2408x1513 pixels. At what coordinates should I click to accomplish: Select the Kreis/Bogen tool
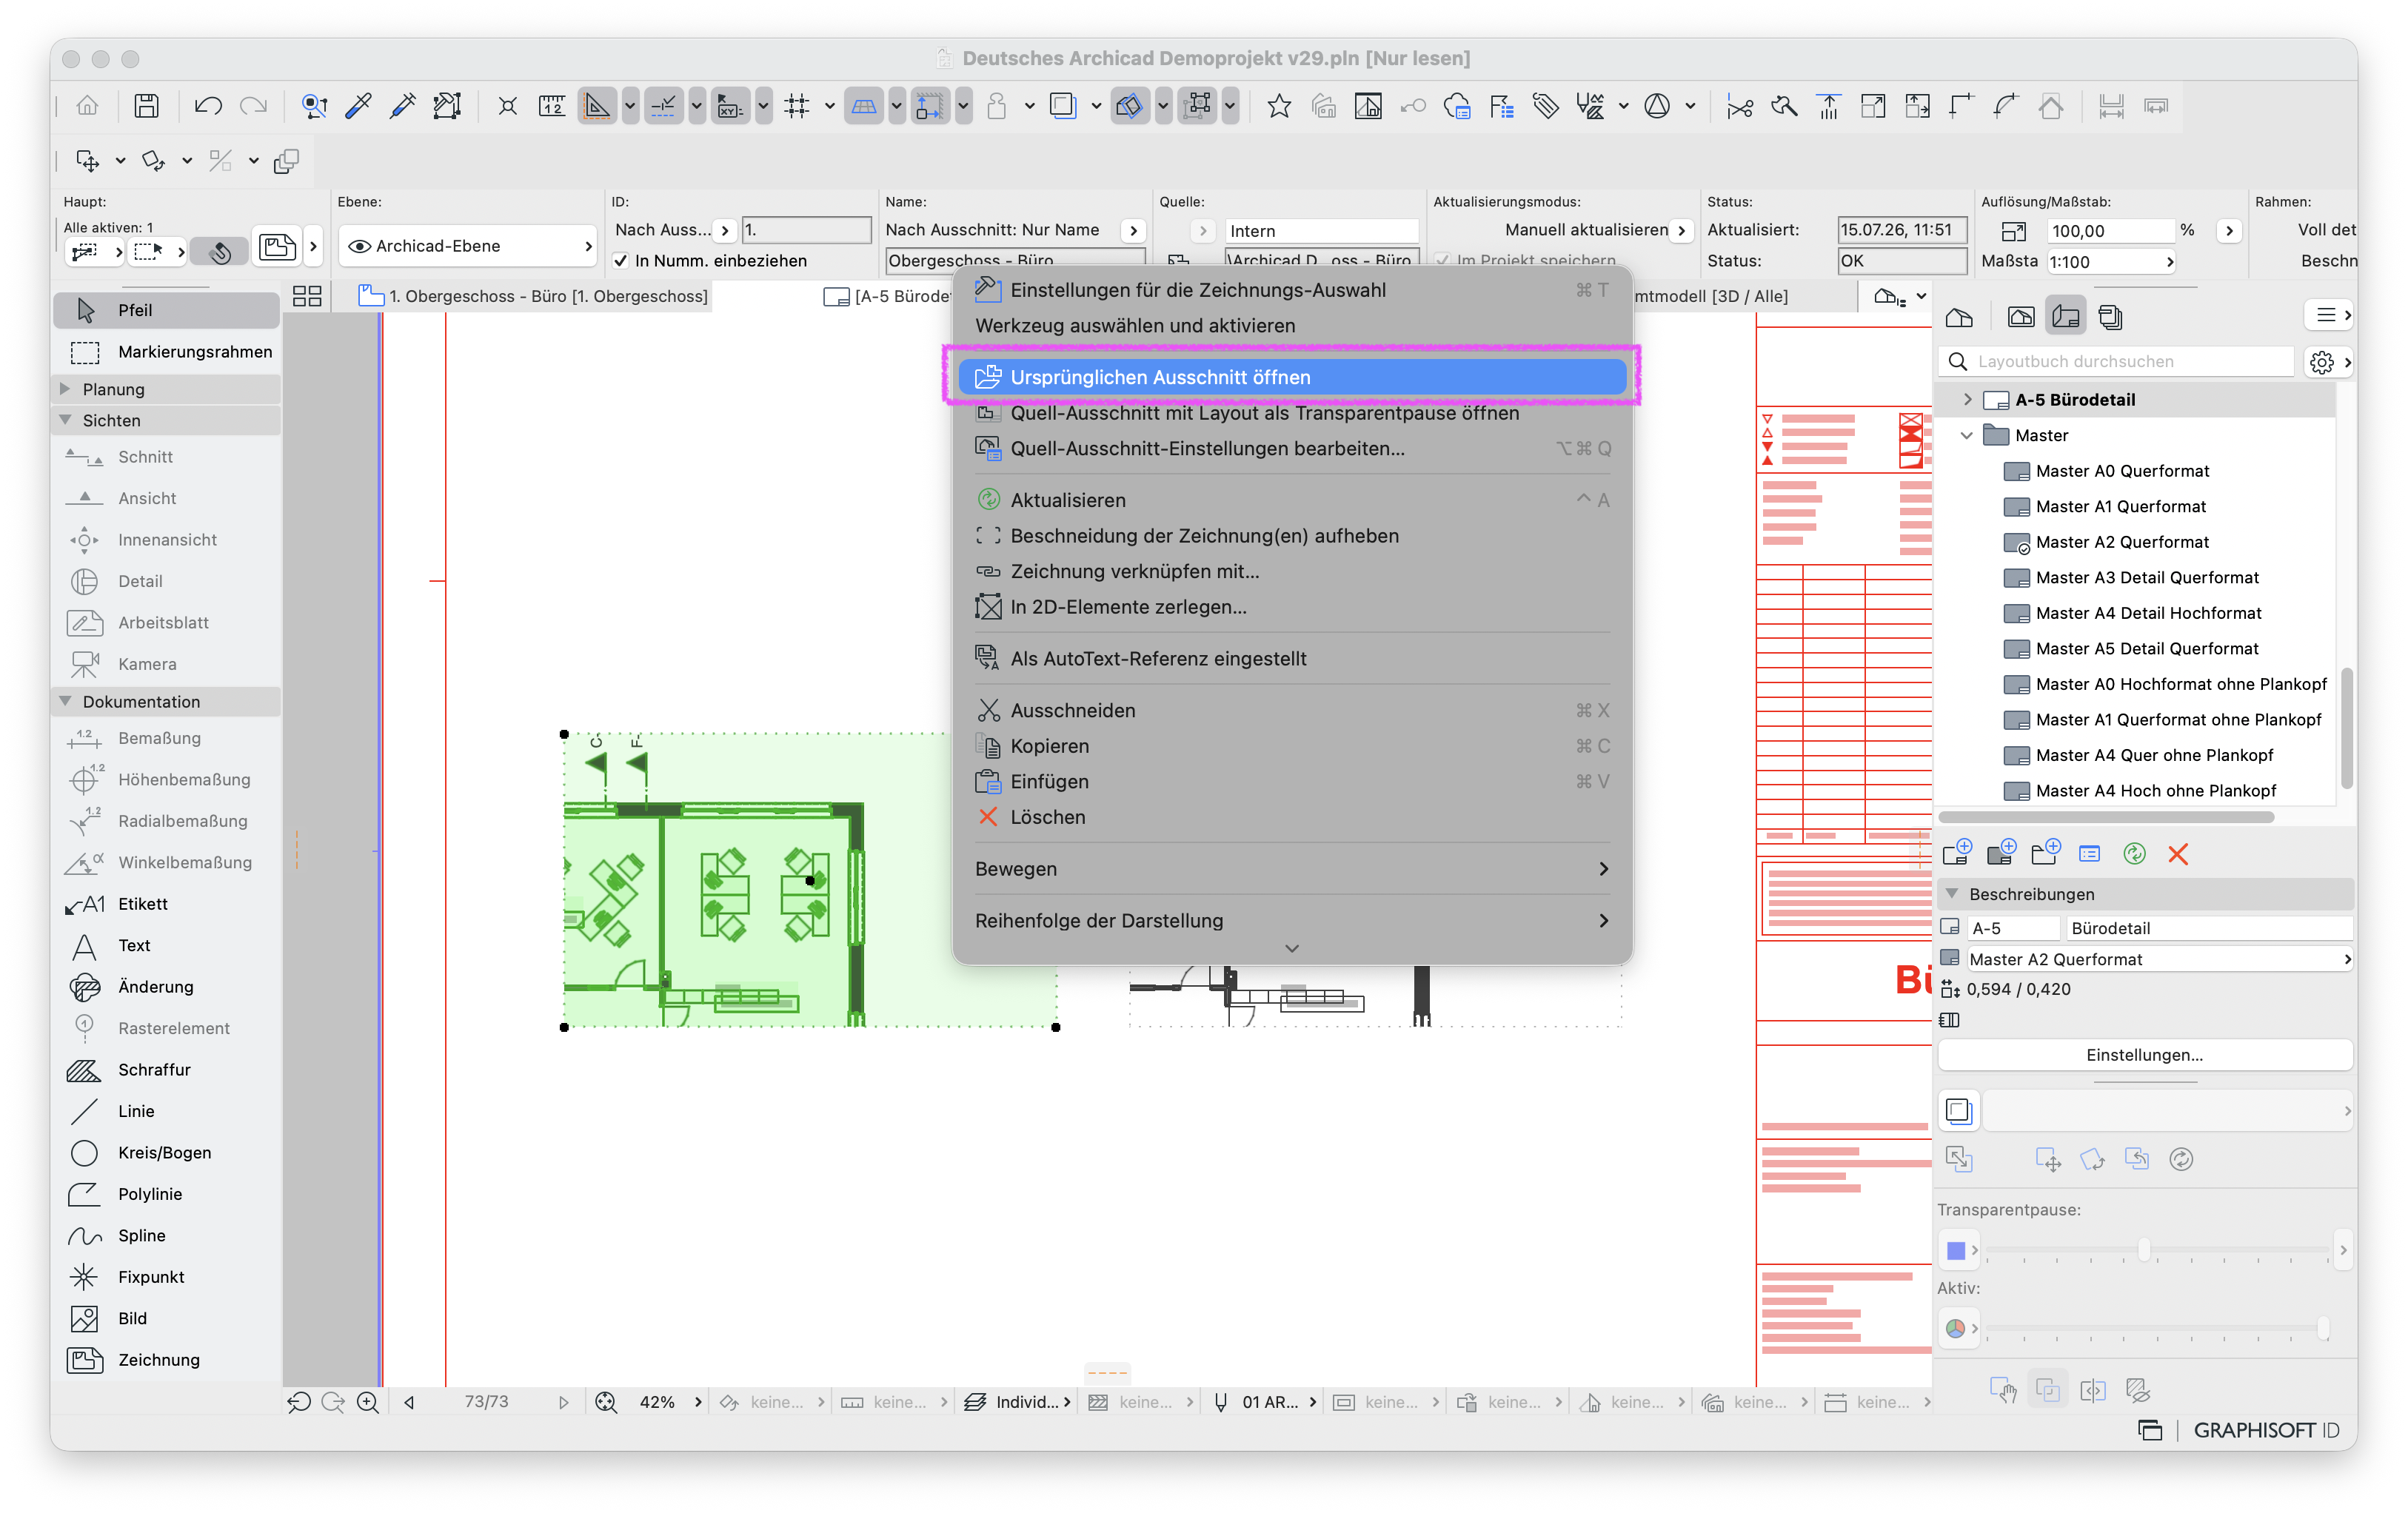(x=166, y=1153)
